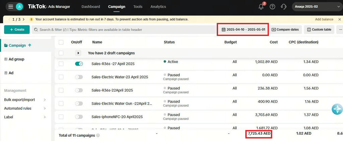Click the search and filter field

coord(124,30)
